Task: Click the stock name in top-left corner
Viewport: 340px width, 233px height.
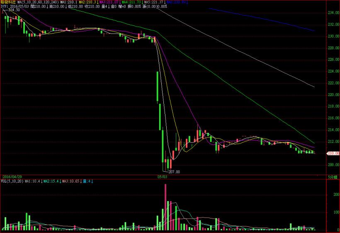Action: click(x=8, y=2)
